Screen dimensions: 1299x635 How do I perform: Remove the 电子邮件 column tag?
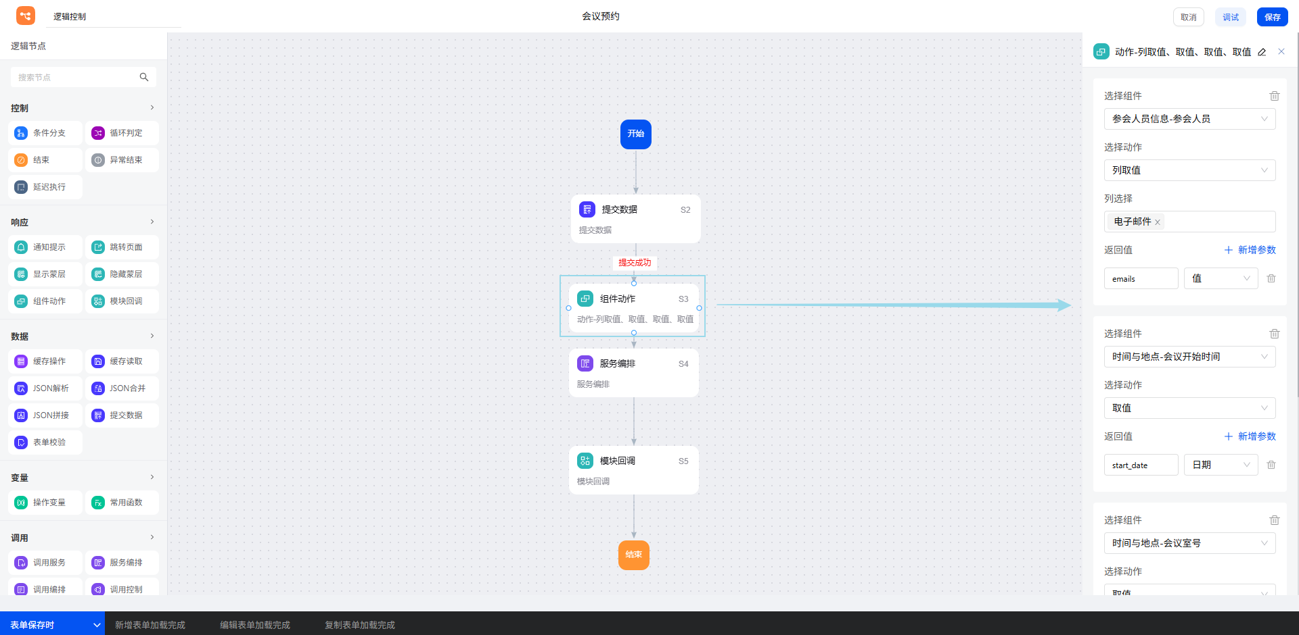pos(1158,222)
